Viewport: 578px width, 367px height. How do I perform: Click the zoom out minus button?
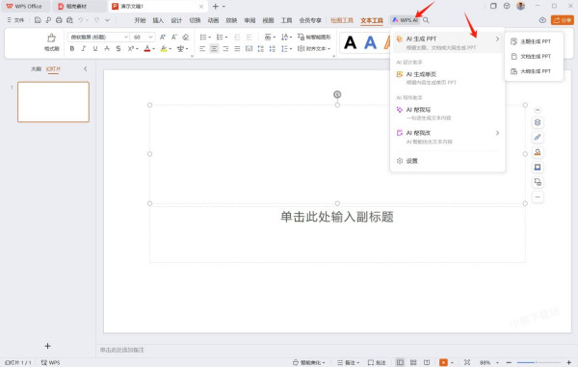point(509,362)
